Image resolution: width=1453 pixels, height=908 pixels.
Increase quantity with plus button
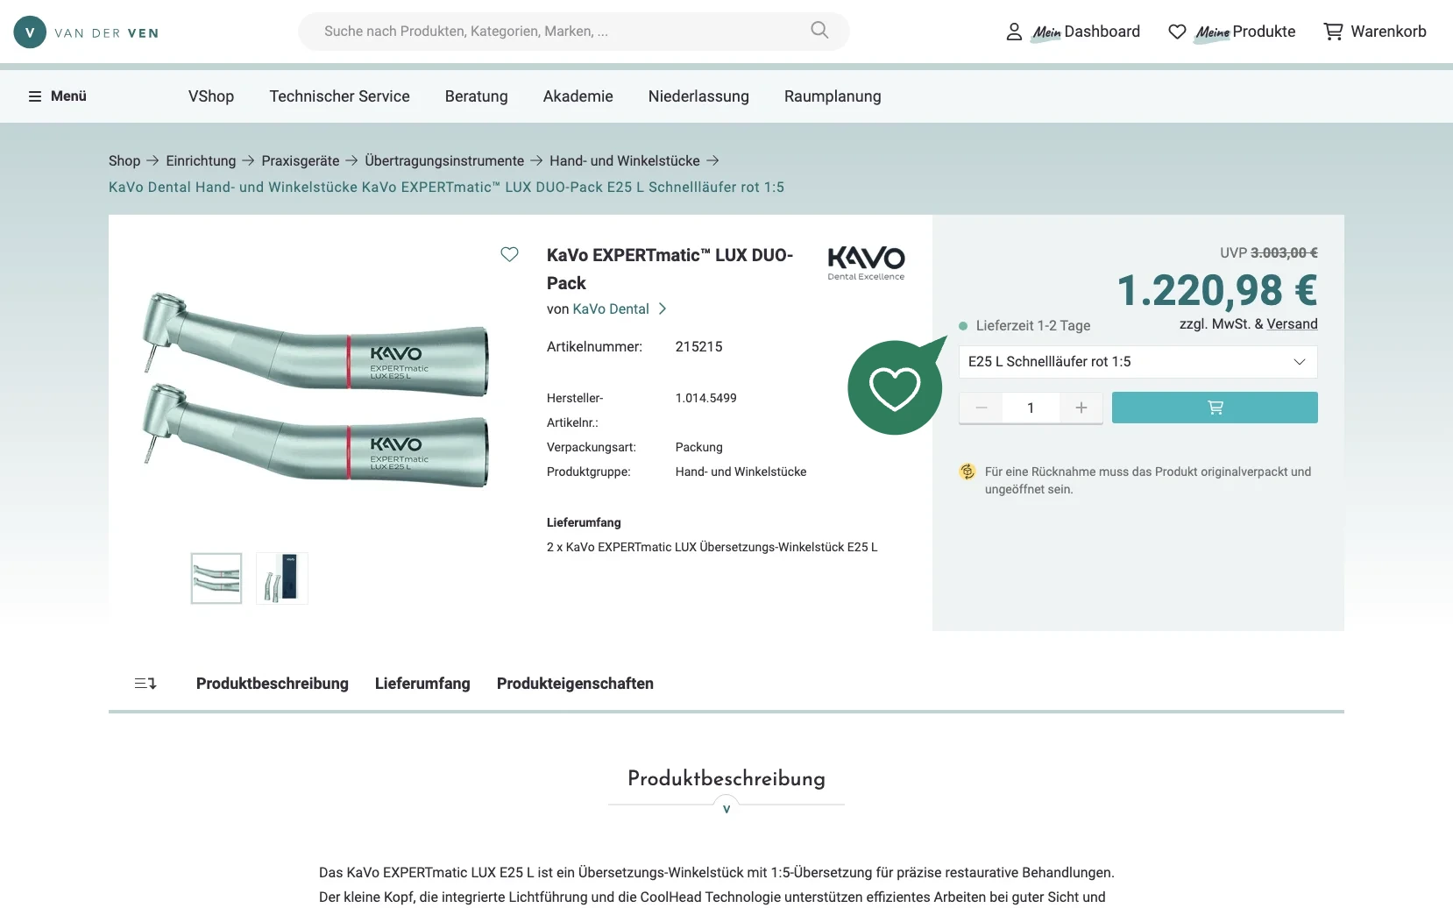point(1081,408)
